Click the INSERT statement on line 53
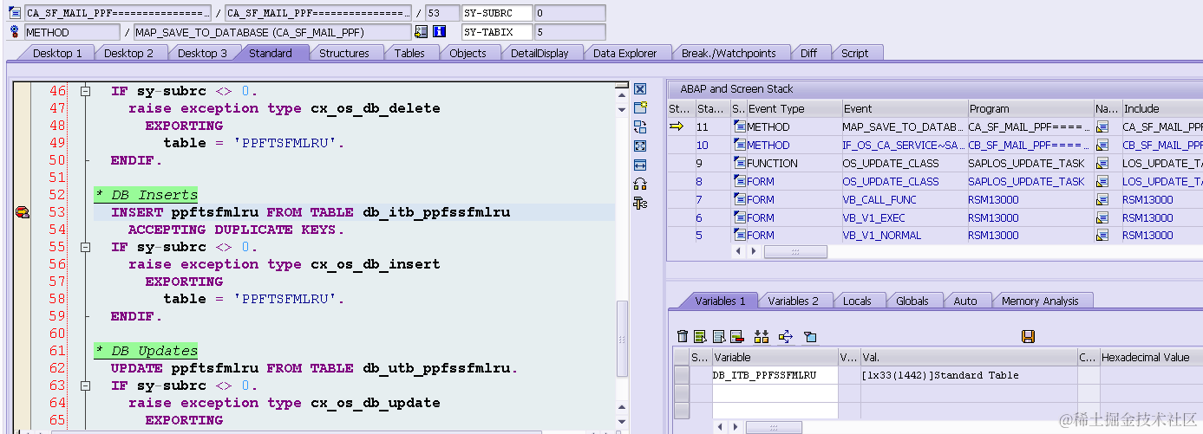 click(x=311, y=212)
